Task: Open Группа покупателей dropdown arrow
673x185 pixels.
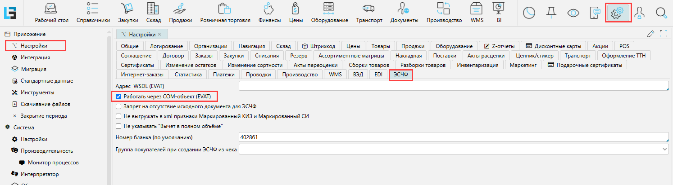Action: pos(664,149)
